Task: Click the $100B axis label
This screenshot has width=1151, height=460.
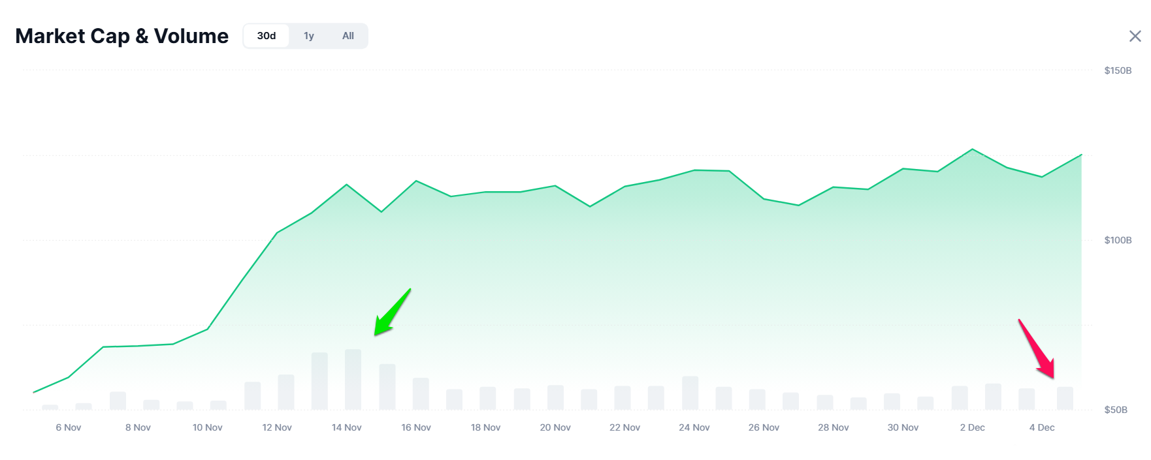Action: click(x=1118, y=240)
